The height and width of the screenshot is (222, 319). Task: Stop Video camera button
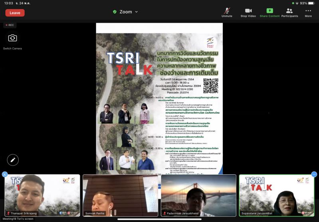[x=248, y=13]
